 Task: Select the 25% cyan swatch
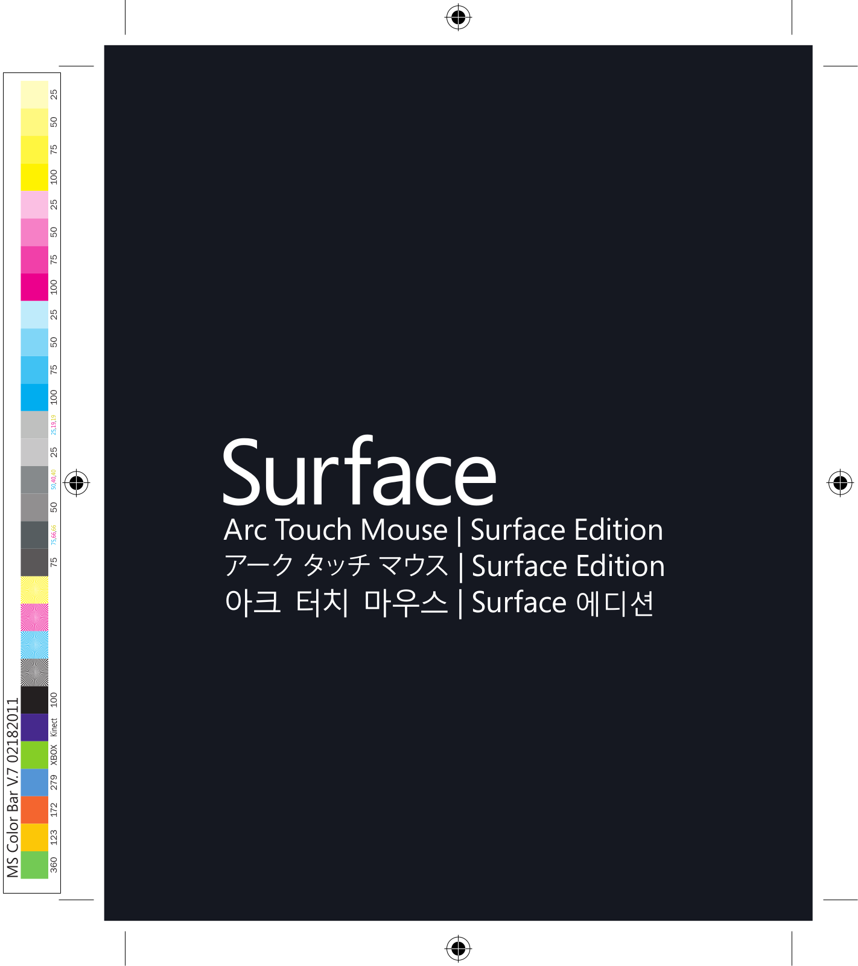tap(34, 315)
